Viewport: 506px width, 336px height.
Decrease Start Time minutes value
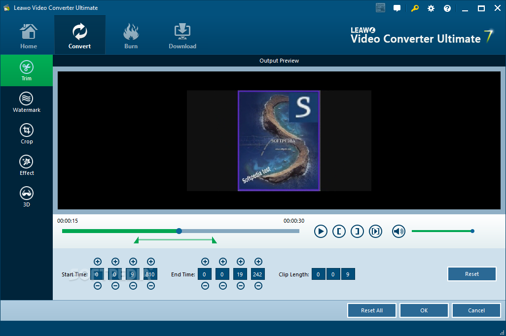115,286
